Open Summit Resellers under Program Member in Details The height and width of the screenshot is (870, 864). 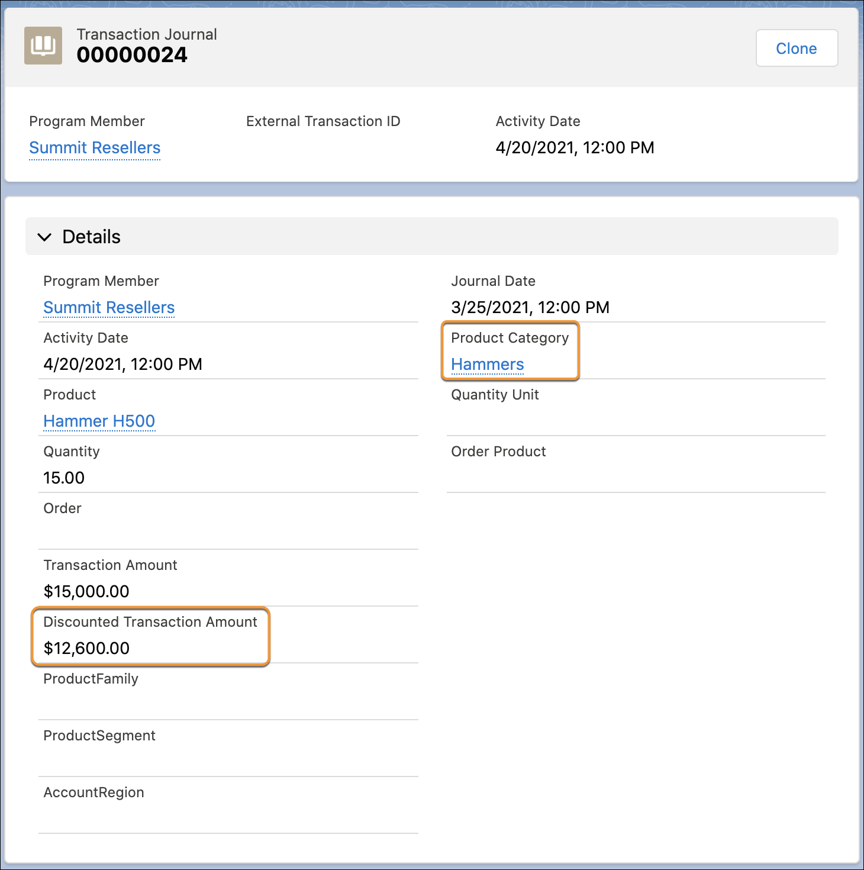[109, 307]
